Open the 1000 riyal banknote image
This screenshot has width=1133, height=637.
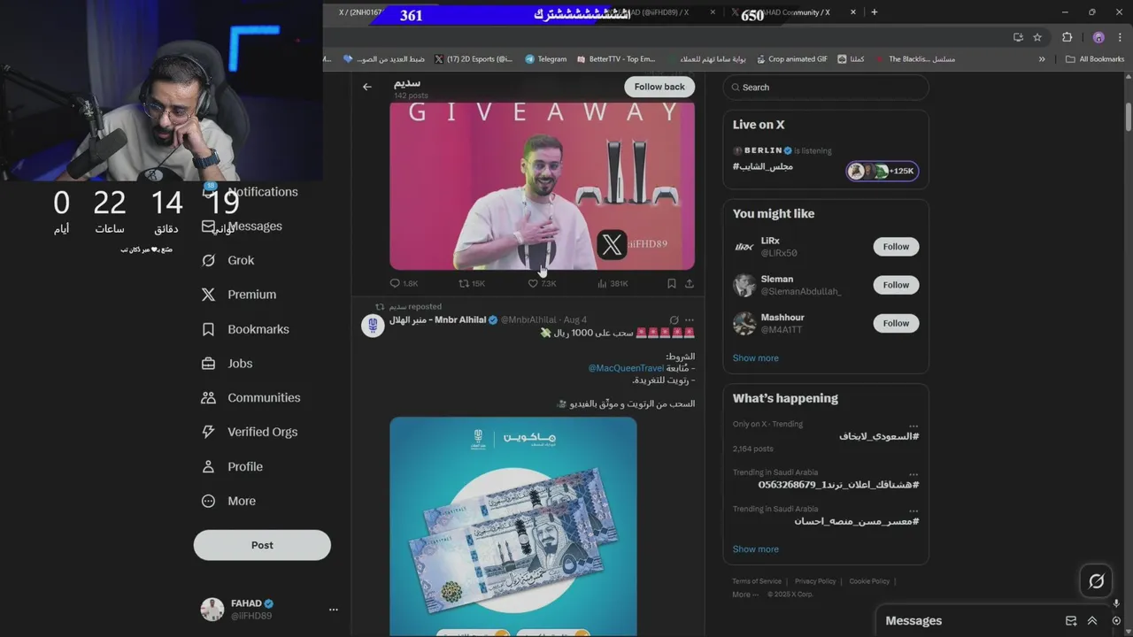[x=513, y=526]
